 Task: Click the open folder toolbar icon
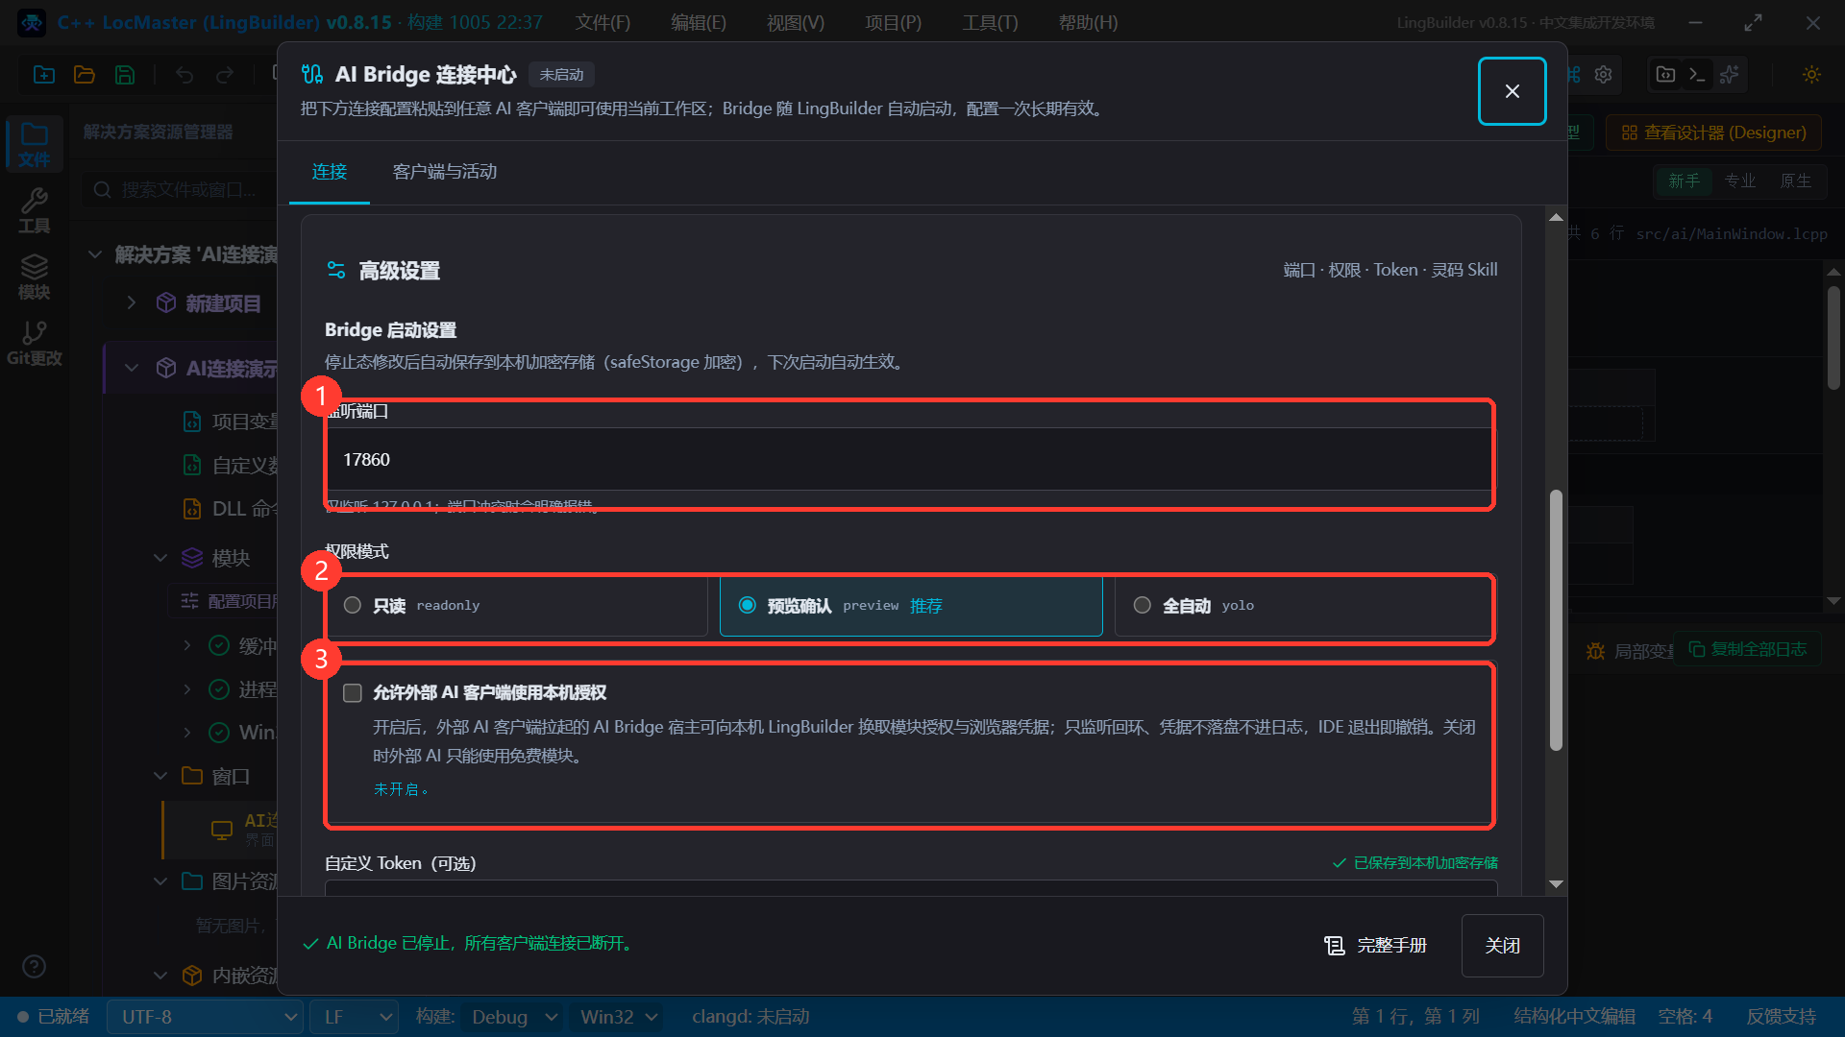[x=85, y=75]
